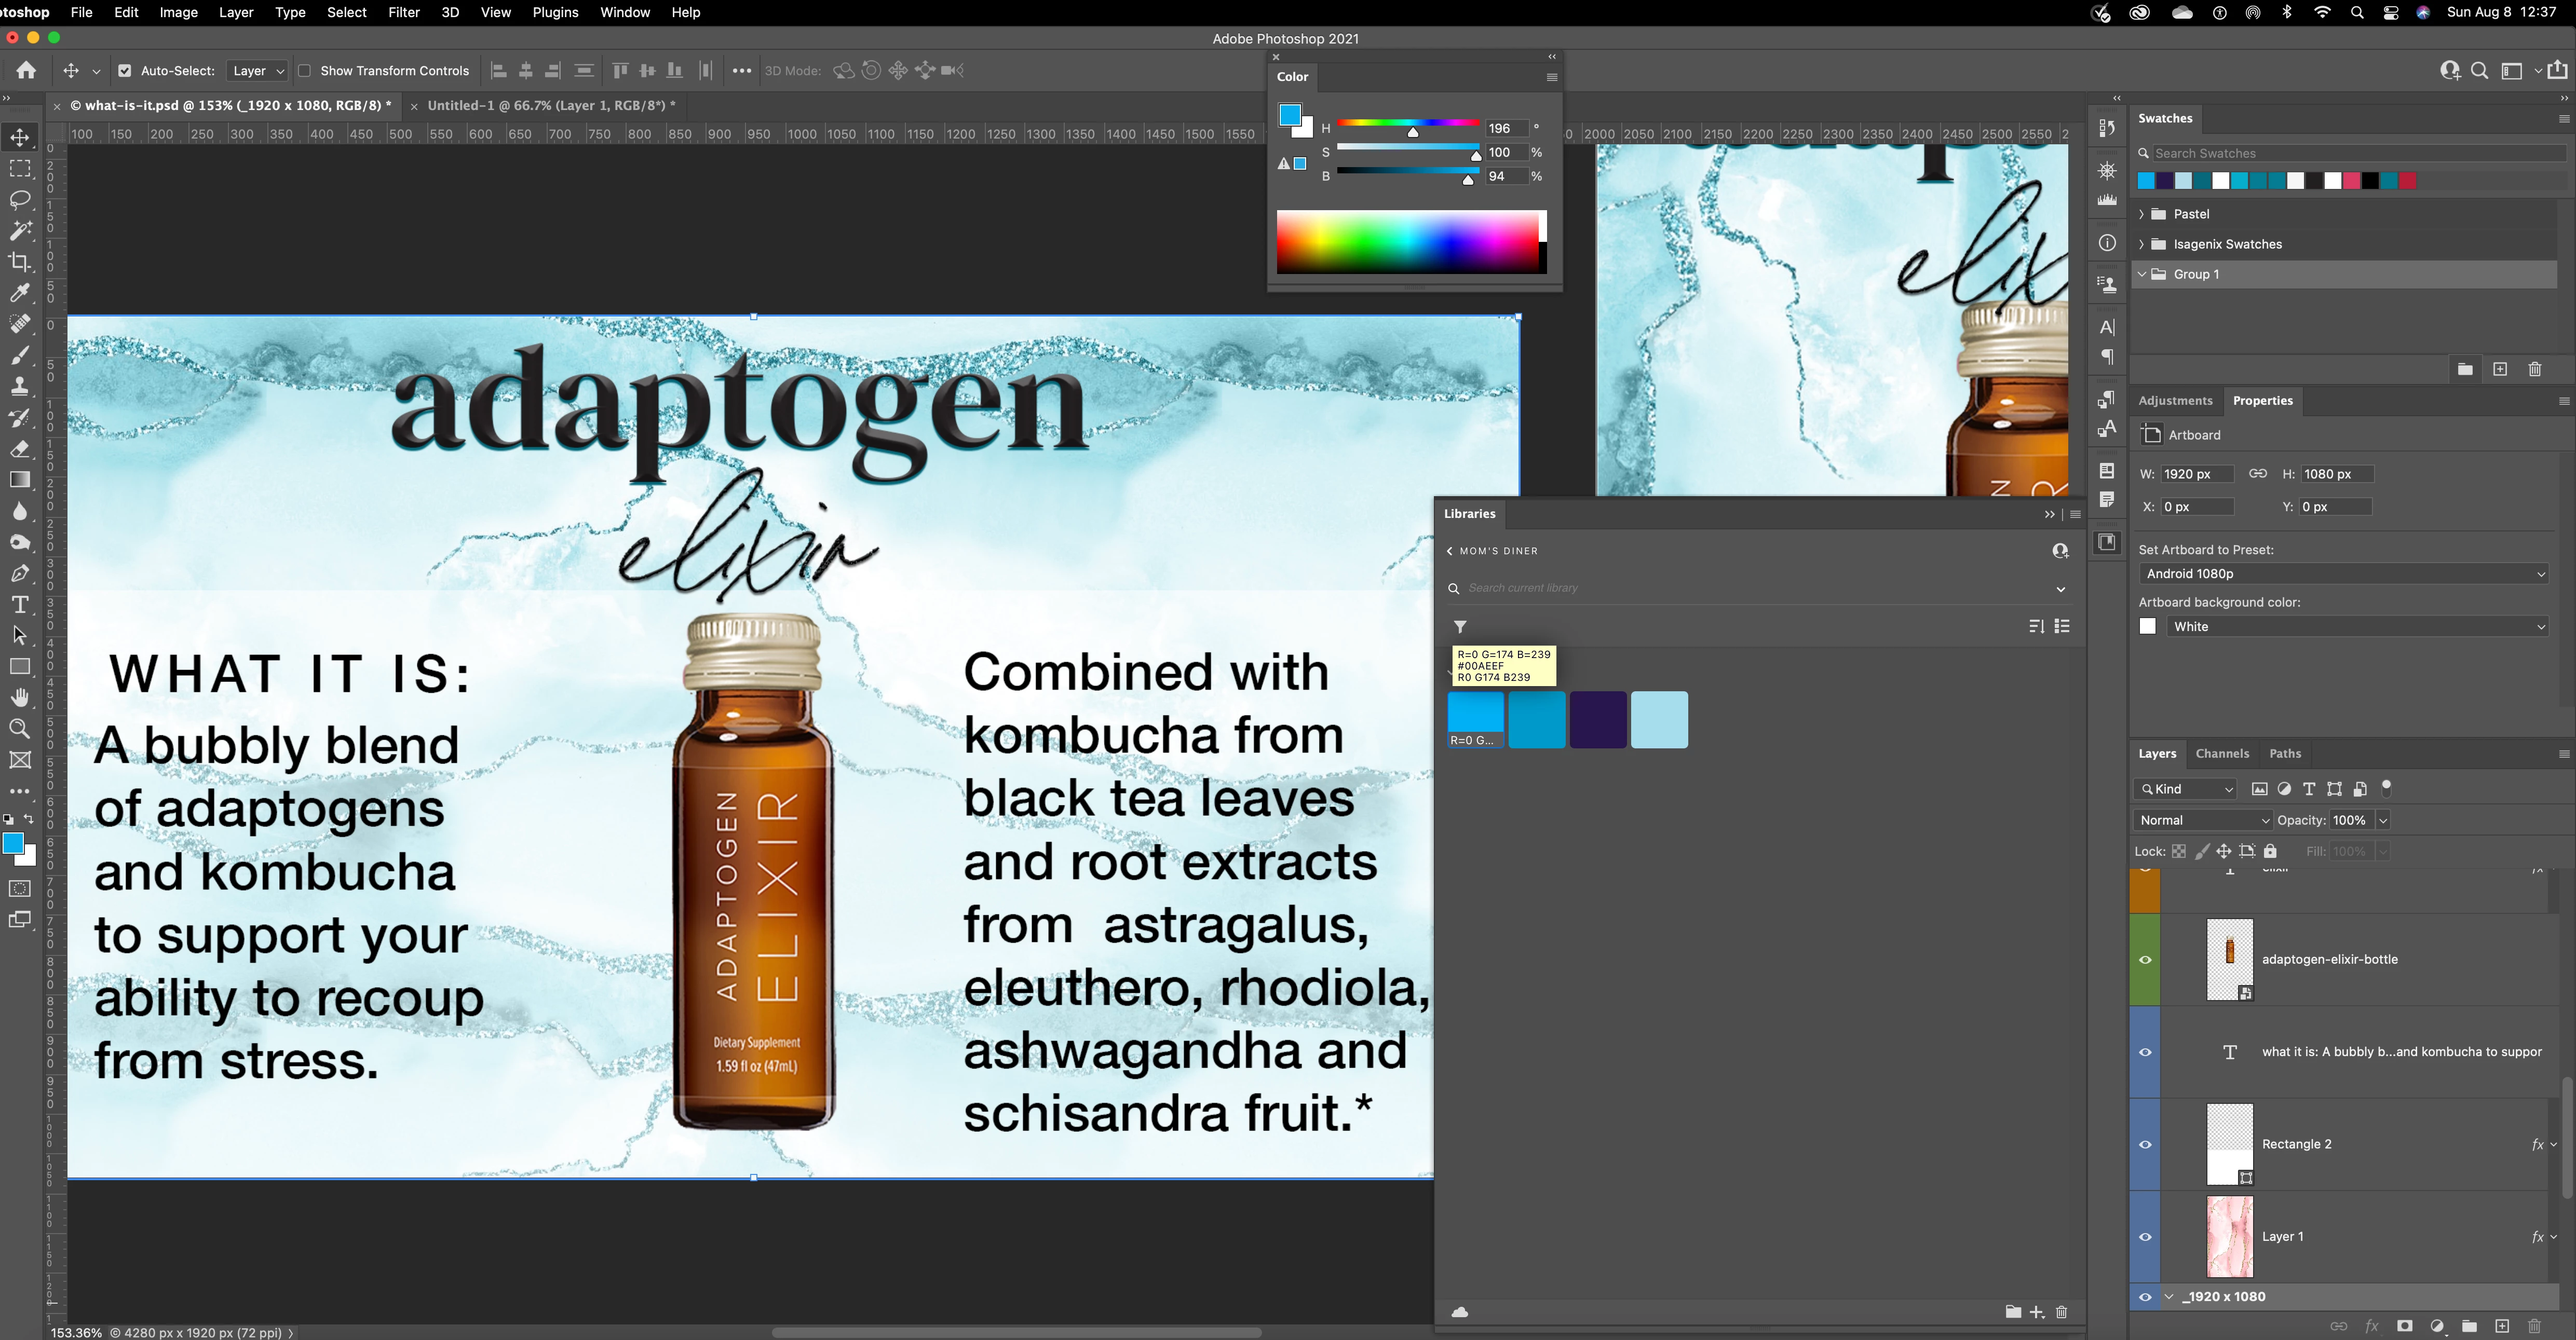Viewport: 2576px width, 1340px height.
Task: Open the Set Artboard to Preset dropdown
Action: click(x=2345, y=574)
